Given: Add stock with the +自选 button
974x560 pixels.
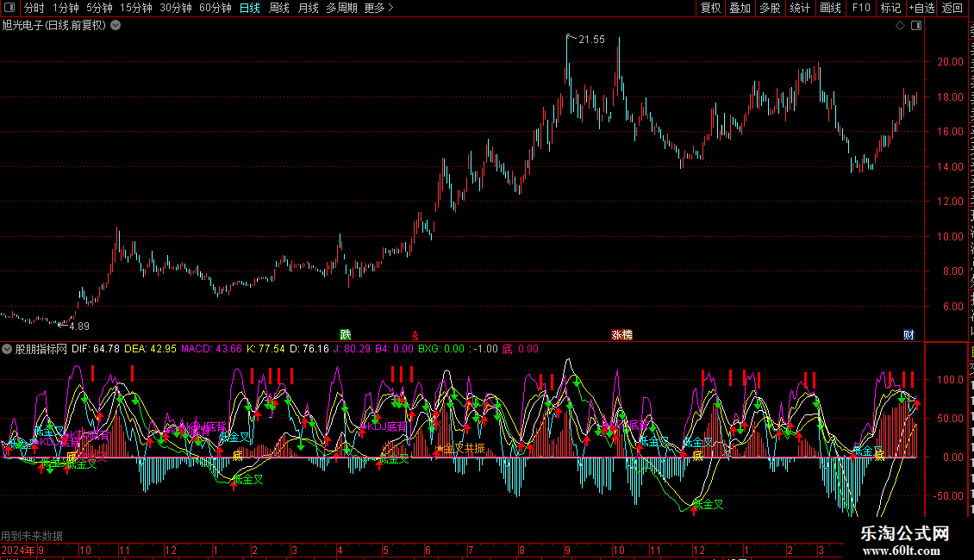Looking at the screenshot, I should tap(921, 8).
